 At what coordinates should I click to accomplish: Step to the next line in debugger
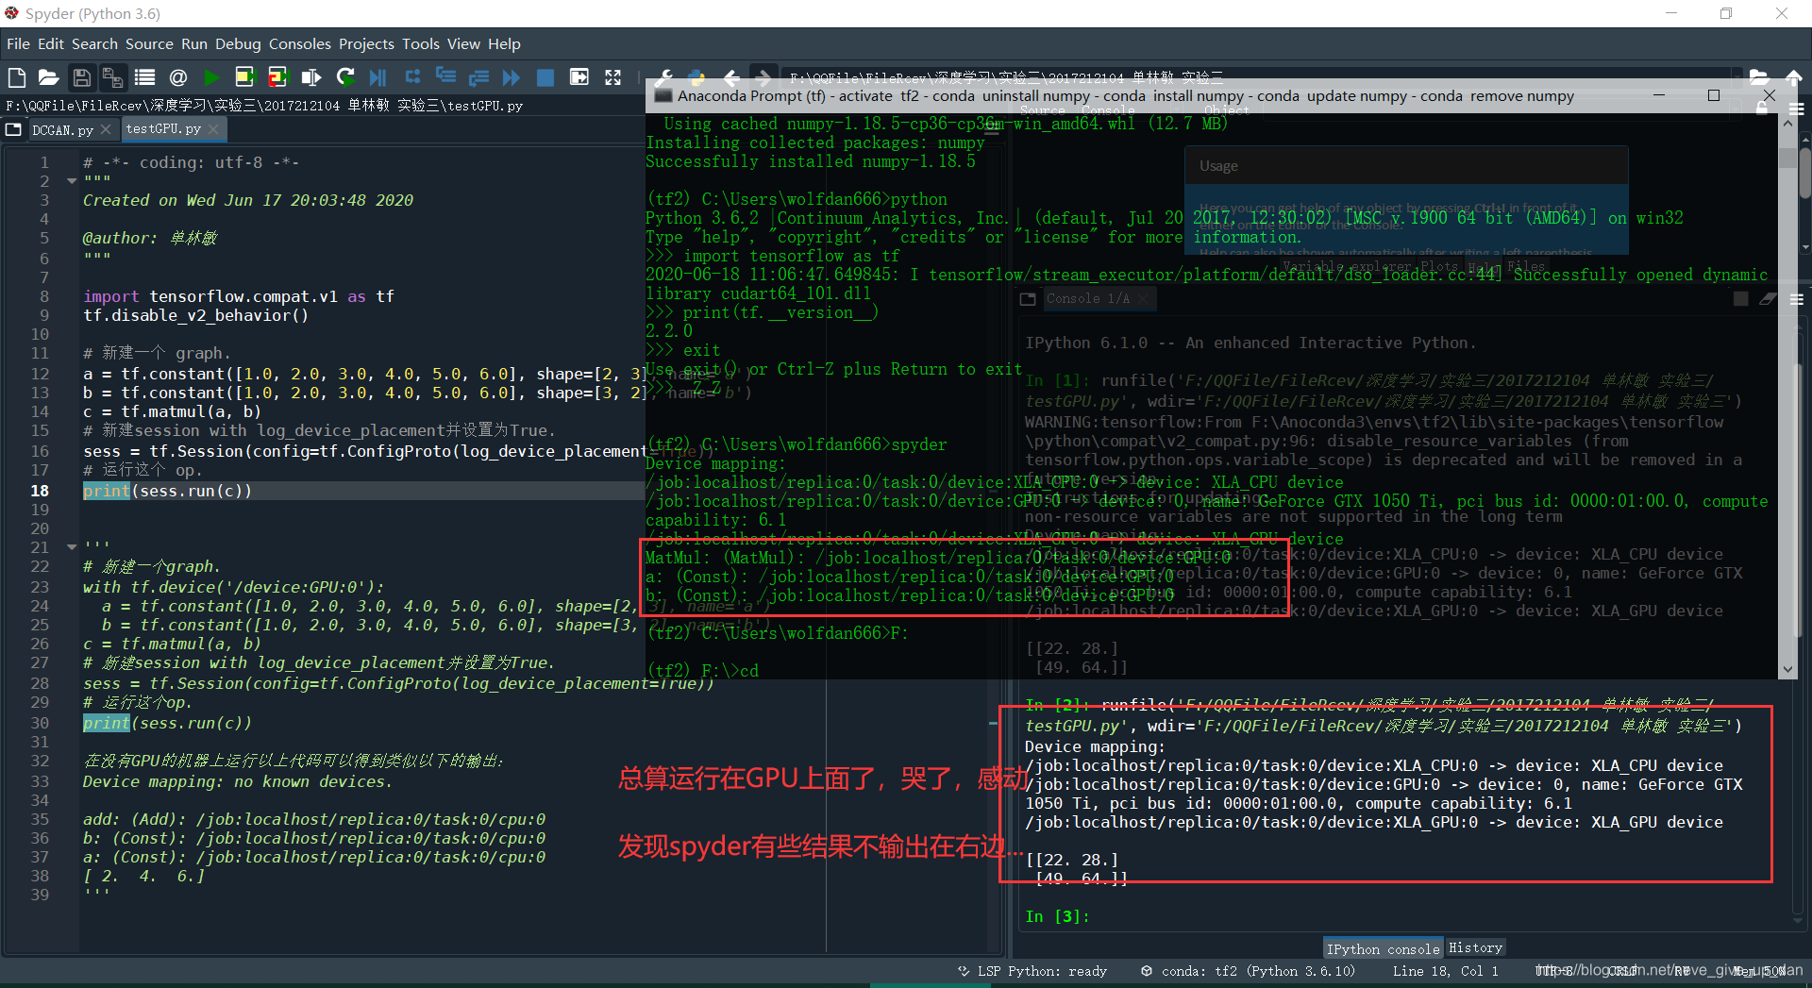tap(412, 77)
